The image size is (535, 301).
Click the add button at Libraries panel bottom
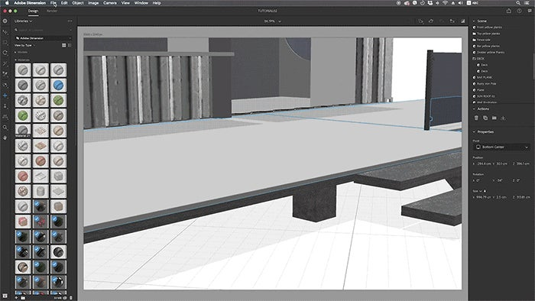point(16,298)
